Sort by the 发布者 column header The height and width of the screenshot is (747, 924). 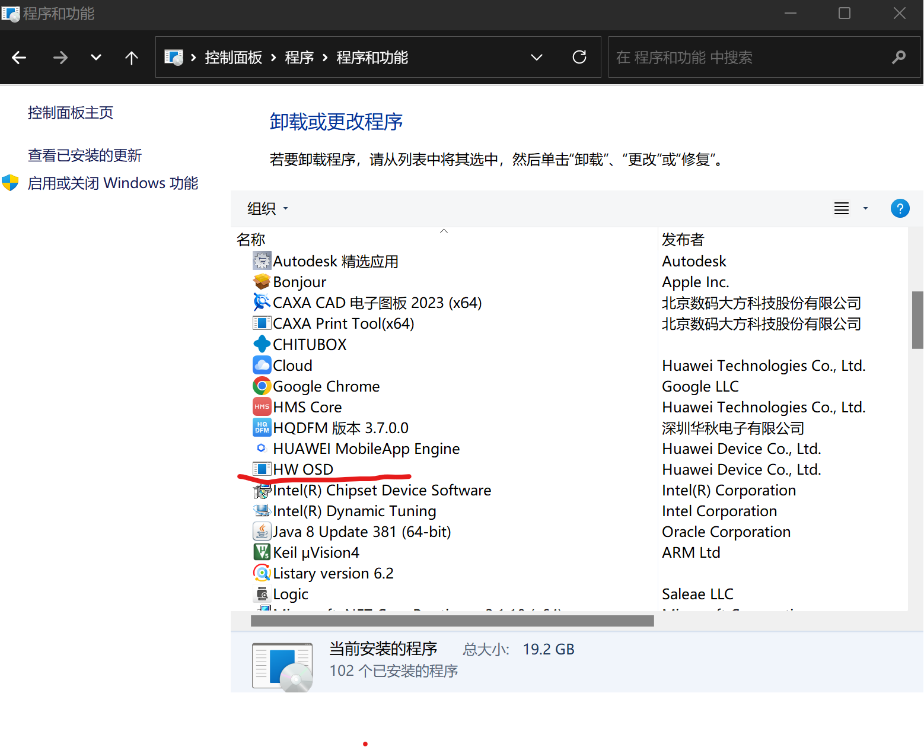point(683,240)
